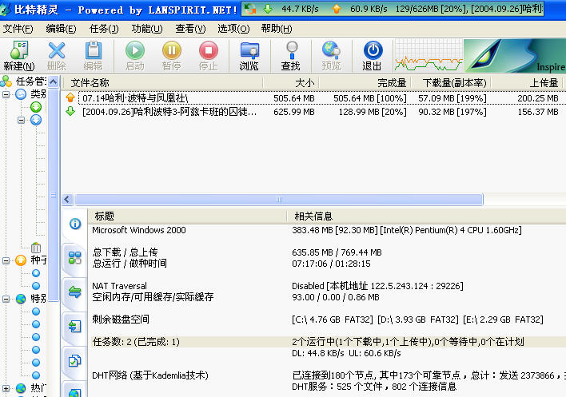This screenshot has width=566, height=397.
Task: Select the 任务数: 2 (已完成: 1) row
Action: [x=328, y=342]
